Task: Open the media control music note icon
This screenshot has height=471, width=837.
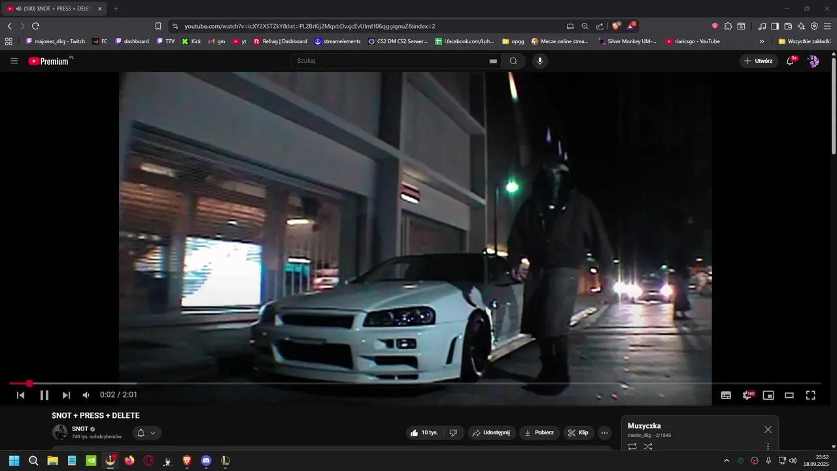Action: coord(762,26)
